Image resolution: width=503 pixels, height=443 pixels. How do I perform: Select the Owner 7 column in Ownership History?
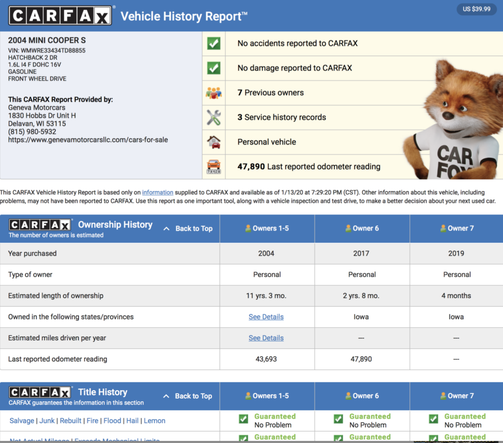click(457, 228)
